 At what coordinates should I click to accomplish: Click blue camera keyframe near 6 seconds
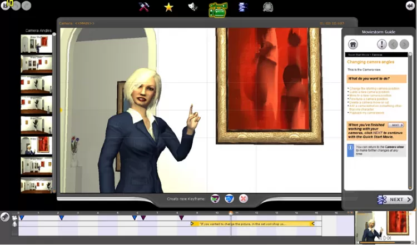135,218
